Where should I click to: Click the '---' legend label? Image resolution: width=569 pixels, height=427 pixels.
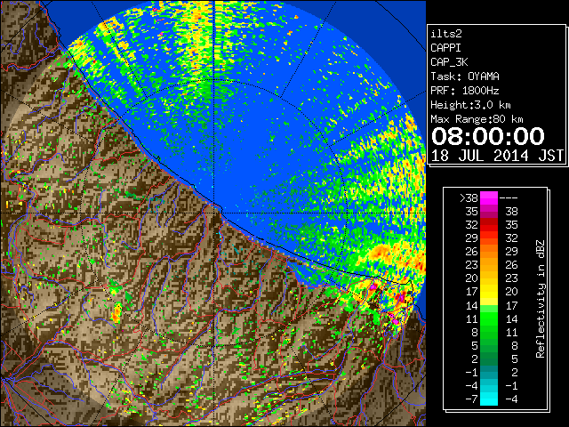pos(509,197)
